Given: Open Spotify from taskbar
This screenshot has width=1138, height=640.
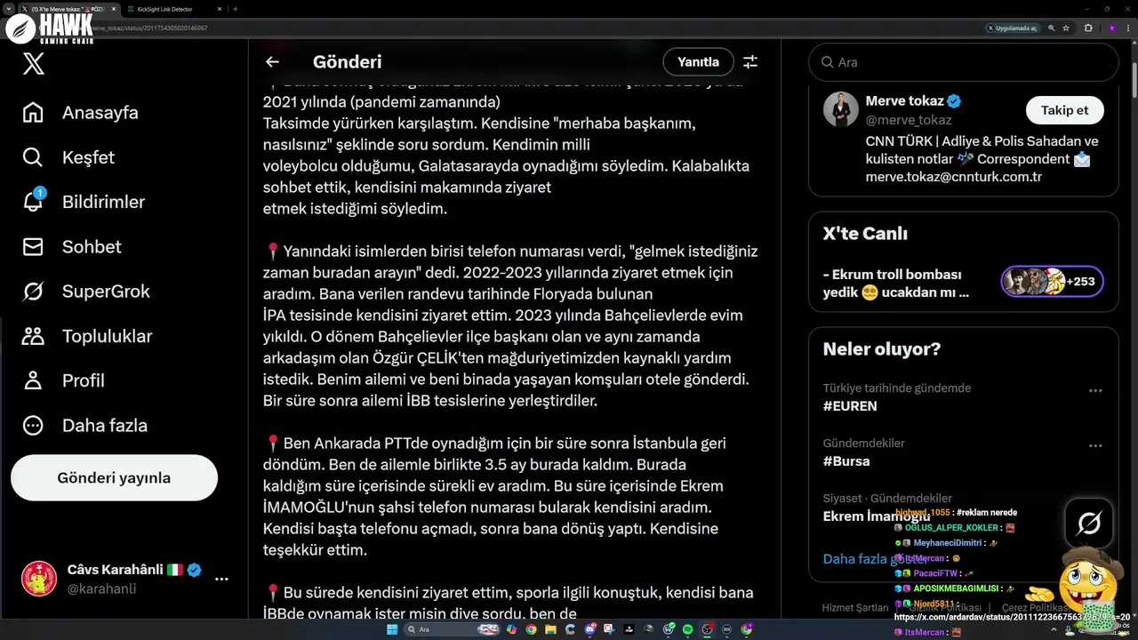Looking at the screenshot, I should tap(688, 629).
